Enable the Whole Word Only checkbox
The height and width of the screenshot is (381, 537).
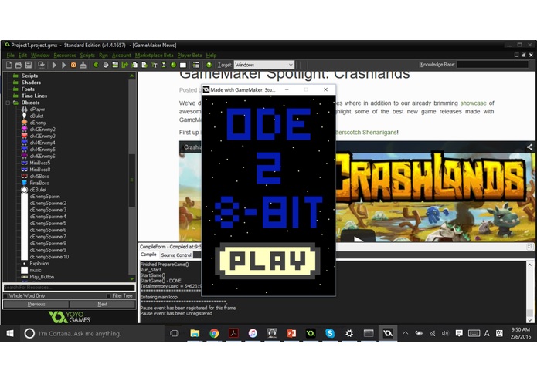point(5,295)
